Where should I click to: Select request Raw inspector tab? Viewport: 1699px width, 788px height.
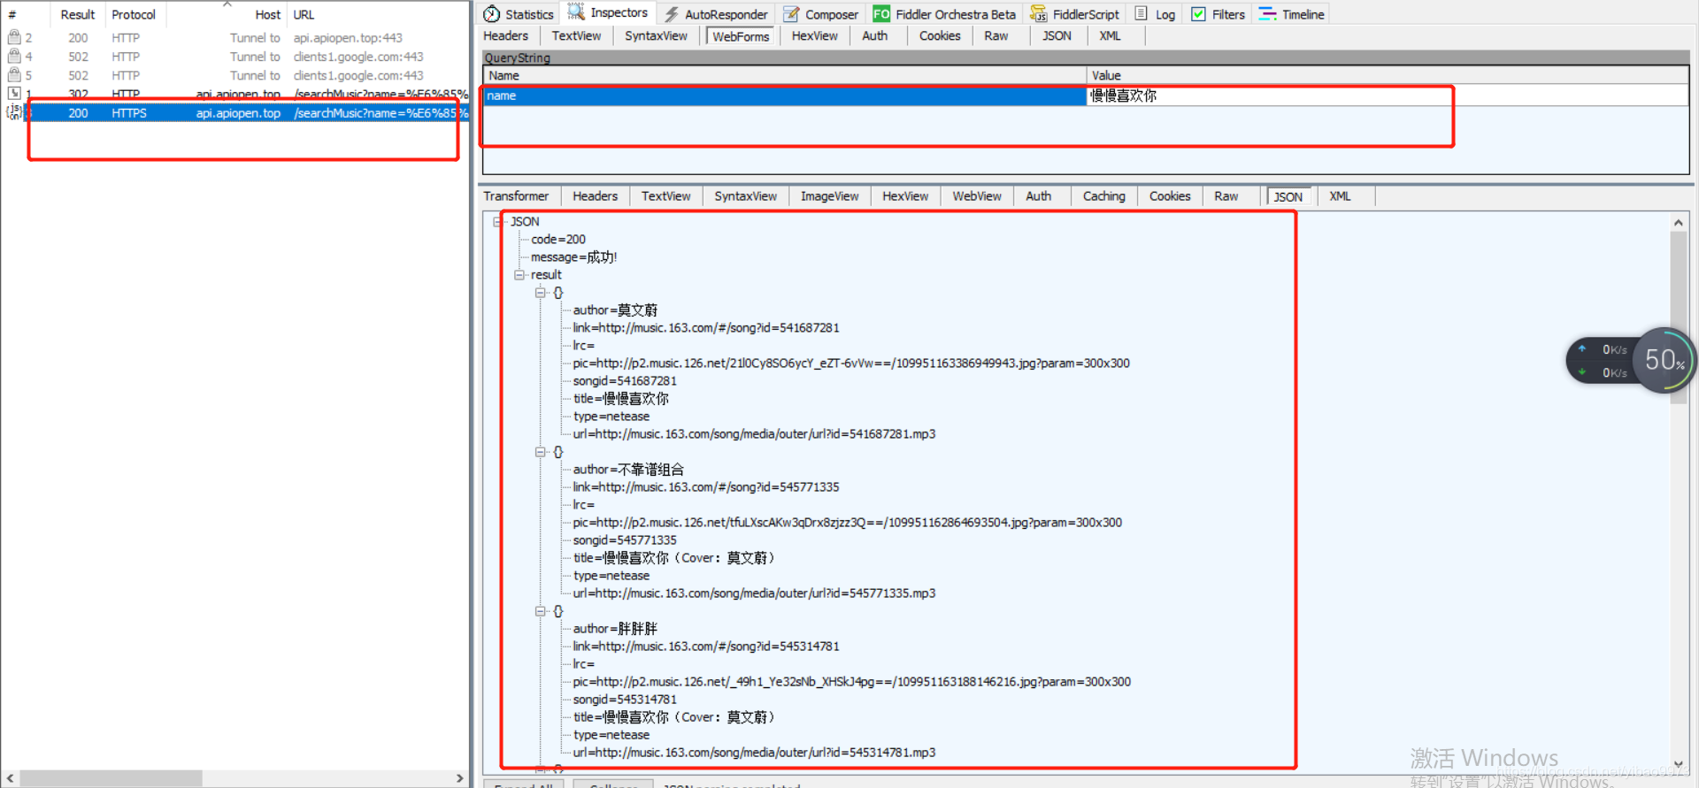[996, 35]
